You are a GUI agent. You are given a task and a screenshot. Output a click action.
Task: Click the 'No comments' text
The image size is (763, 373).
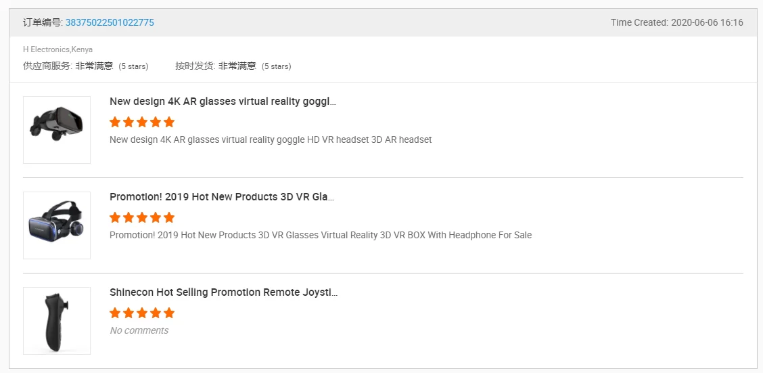click(x=139, y=330)
